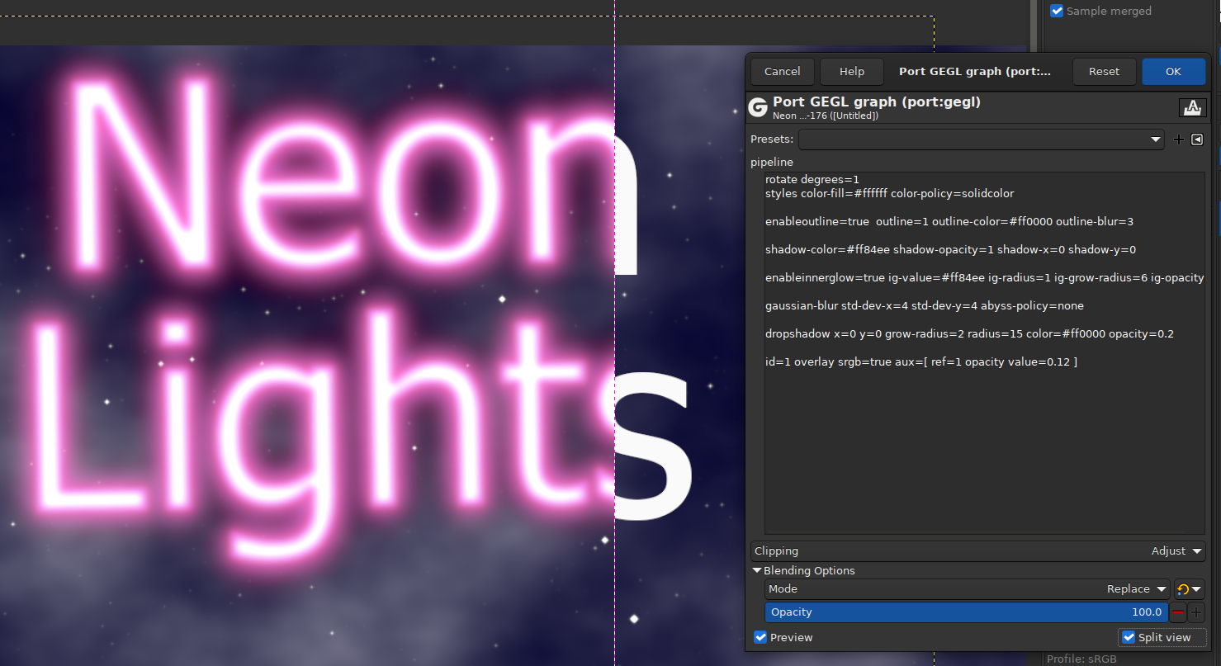1221x666 pixels.
Task: Click the 'styles color-fill=#ffffff' line
Action: tap(889, 194)
